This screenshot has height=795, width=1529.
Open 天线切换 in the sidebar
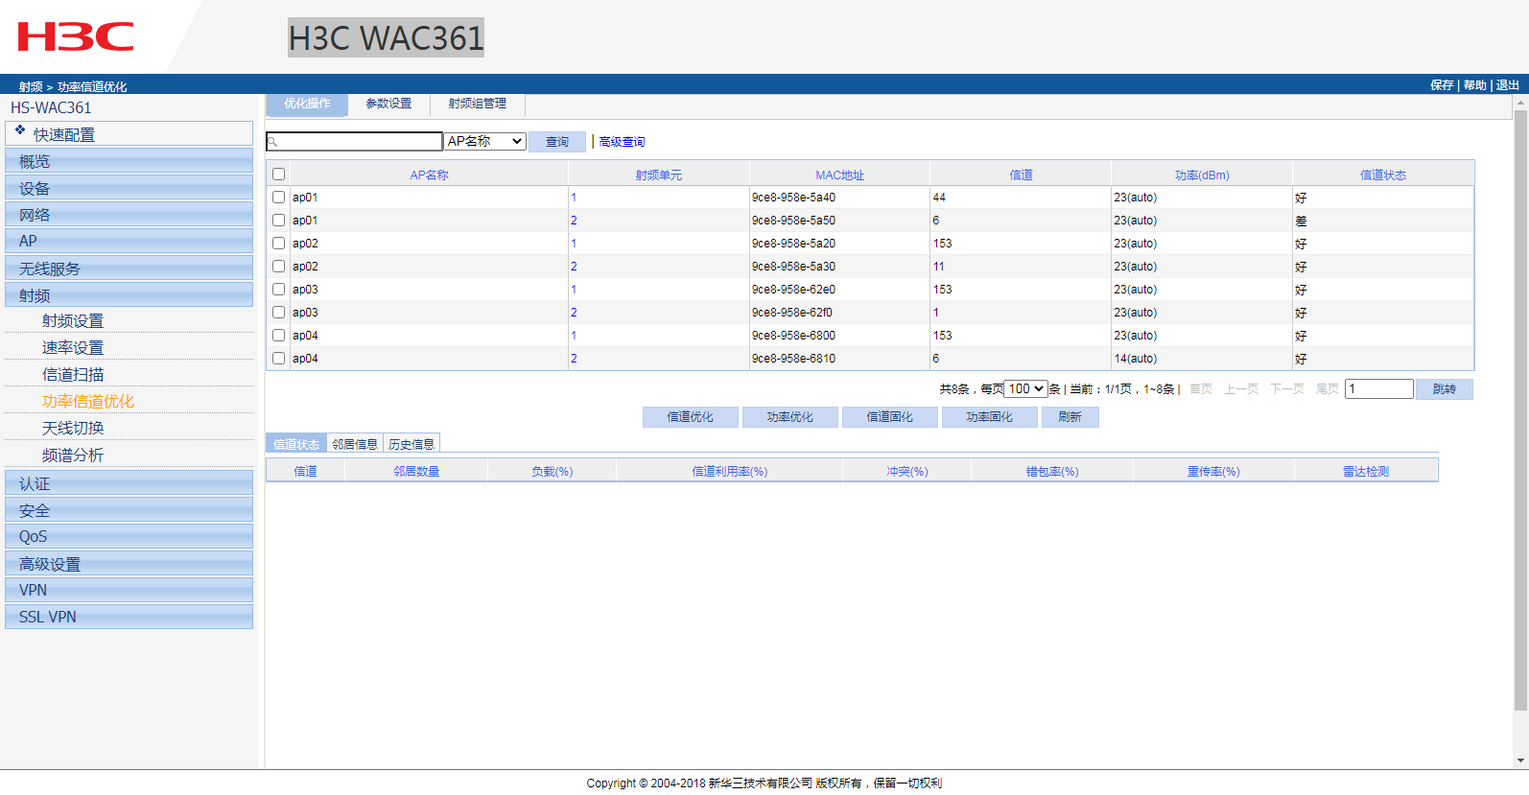[x=73, y=429]
